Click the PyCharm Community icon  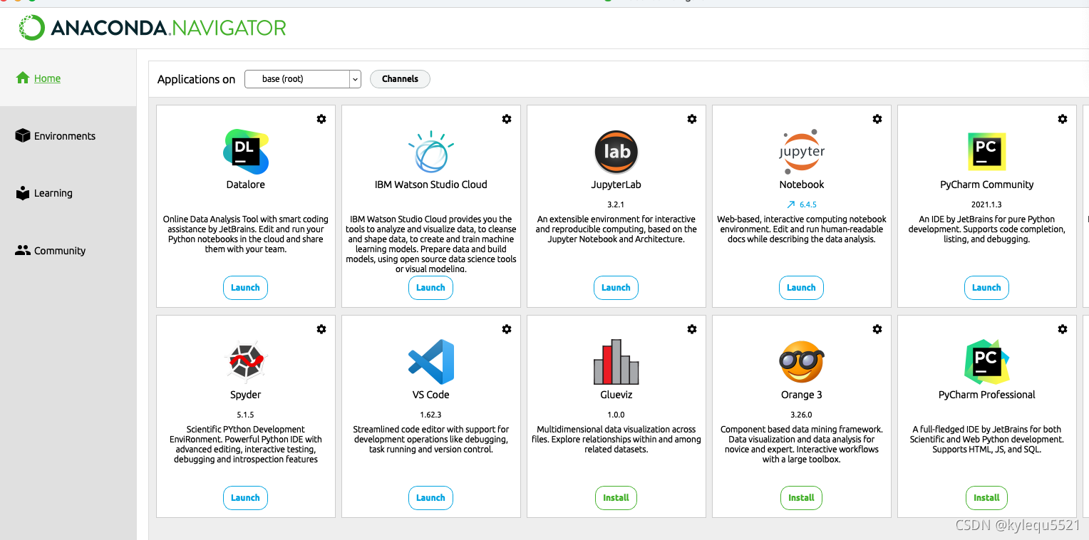986,152
